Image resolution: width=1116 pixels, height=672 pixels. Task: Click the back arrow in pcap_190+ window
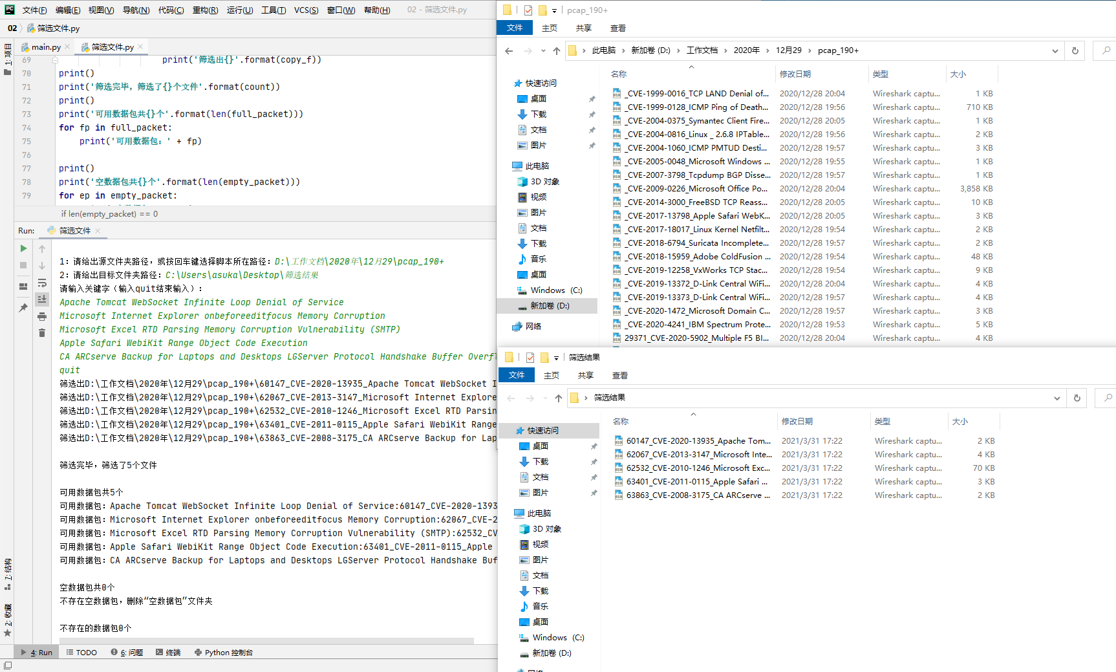509,50
